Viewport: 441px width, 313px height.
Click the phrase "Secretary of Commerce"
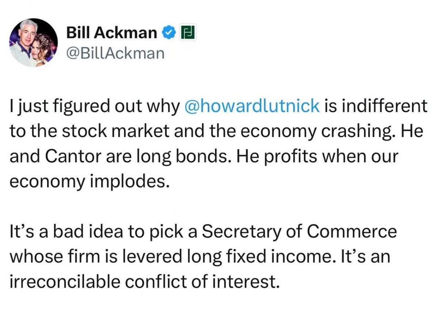pyautogui.click(x=299, y=232)
